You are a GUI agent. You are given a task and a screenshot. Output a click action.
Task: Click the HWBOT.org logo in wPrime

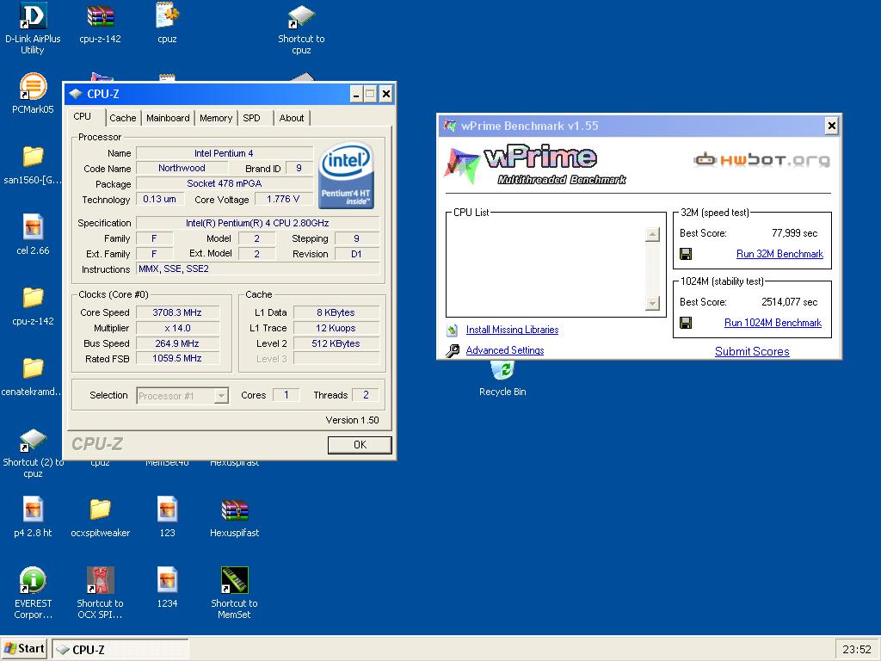761,160
